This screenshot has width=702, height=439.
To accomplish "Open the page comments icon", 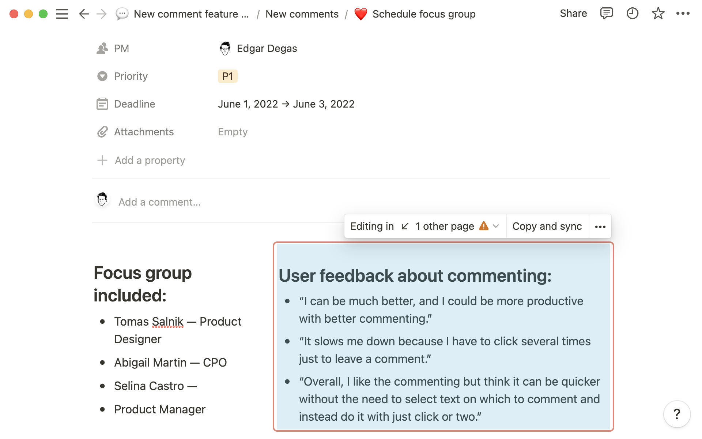I will [x=606, y=14].
